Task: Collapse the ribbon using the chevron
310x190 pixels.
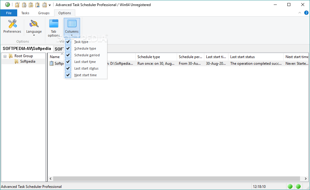Action: click(x=299, y=13)
